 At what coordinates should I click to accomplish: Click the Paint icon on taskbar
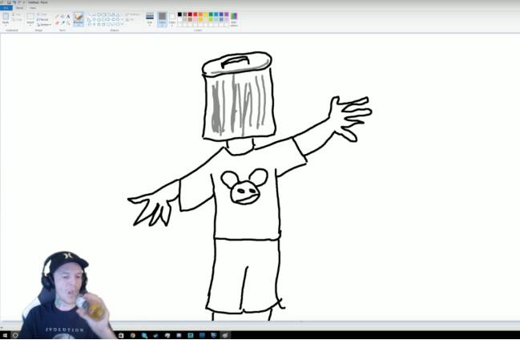click(225, 335)
